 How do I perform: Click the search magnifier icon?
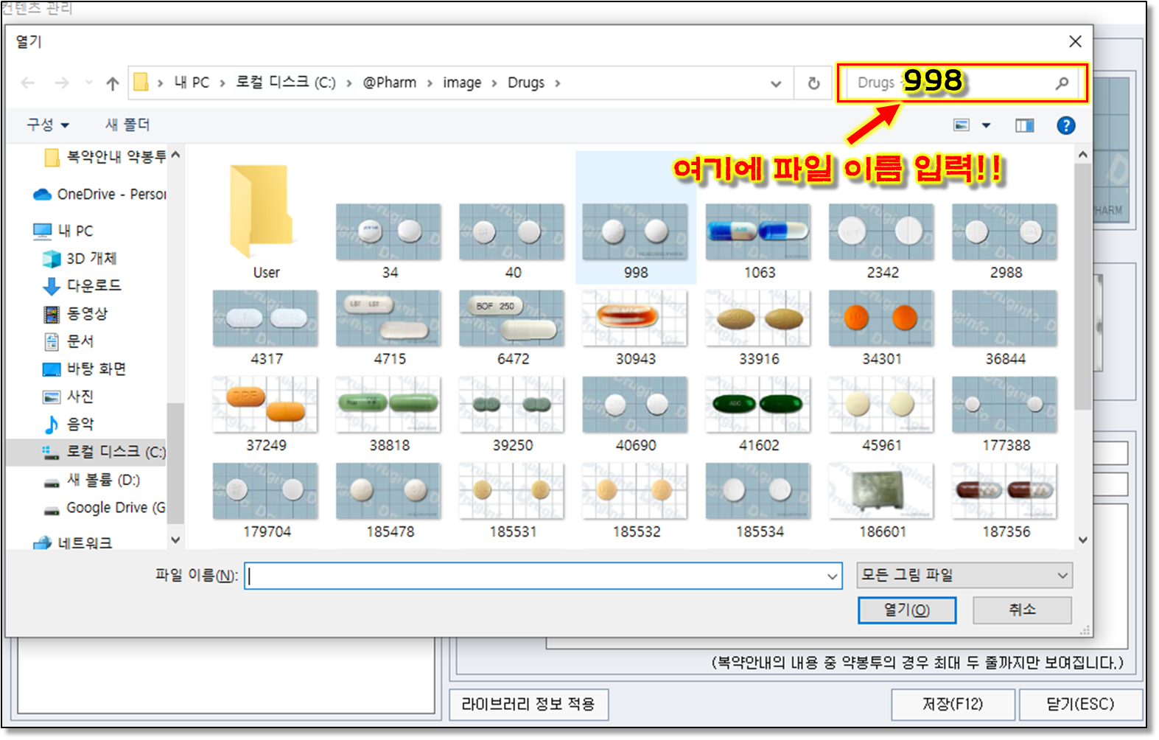(x=1061, y=83)
